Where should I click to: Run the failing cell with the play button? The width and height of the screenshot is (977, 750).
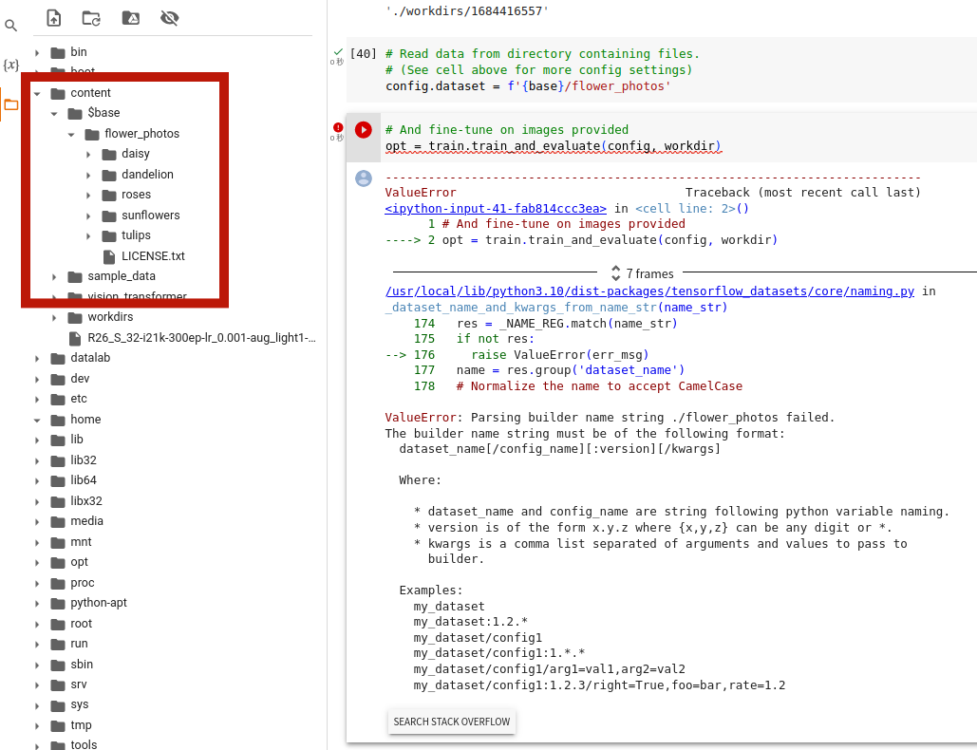point(363,131)
